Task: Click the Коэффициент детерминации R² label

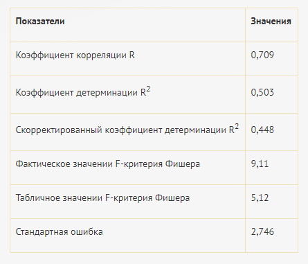Action: [83, 91]
